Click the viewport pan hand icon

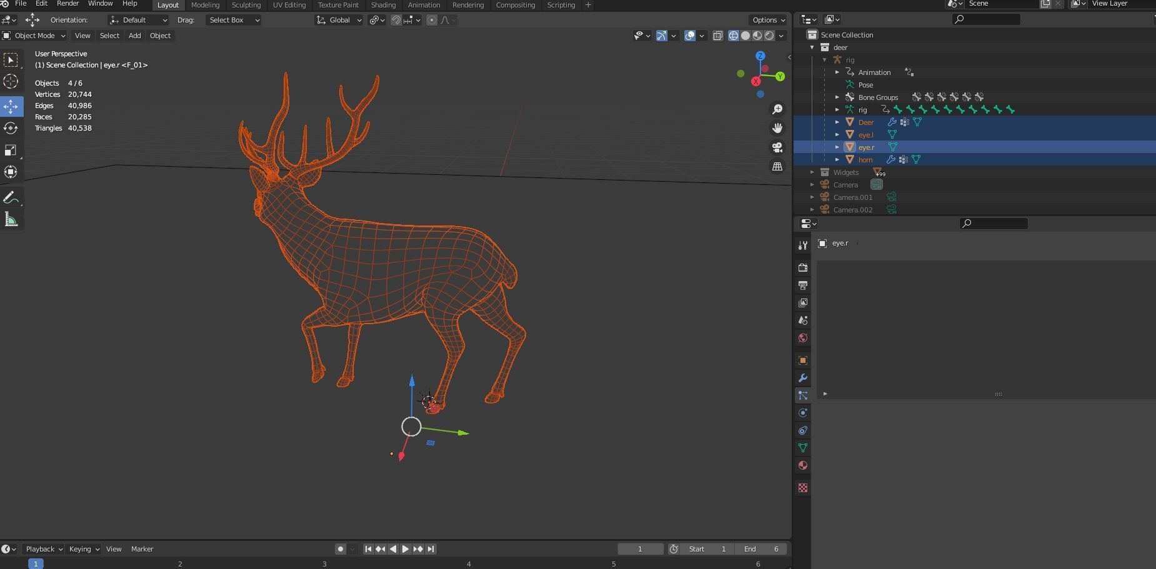tap(777, 128)
